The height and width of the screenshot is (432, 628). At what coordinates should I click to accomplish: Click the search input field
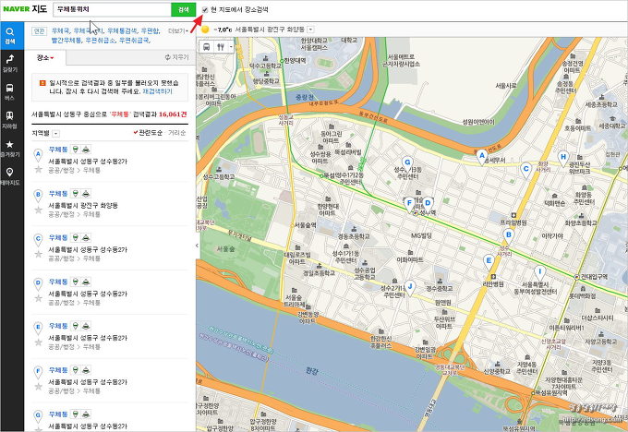(x=109, y=9)
